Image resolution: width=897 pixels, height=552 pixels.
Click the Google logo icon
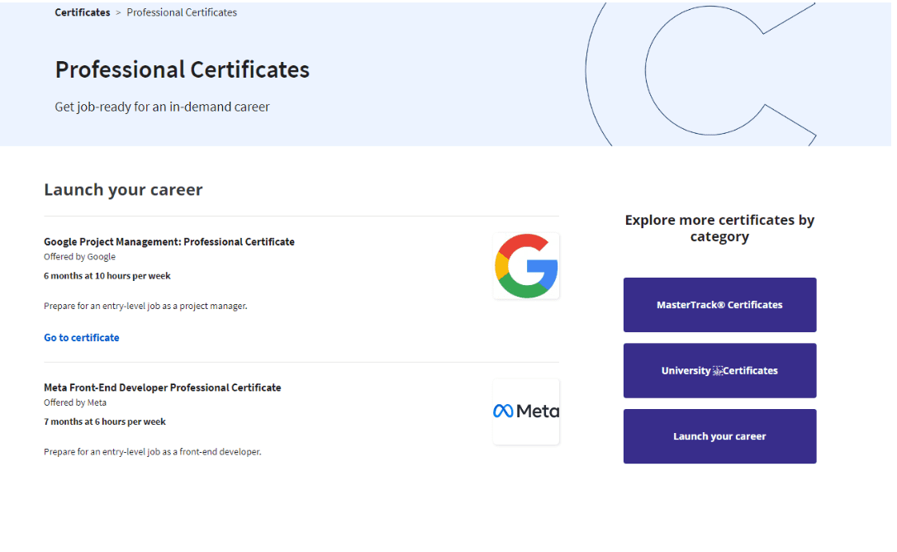(526, 266)
